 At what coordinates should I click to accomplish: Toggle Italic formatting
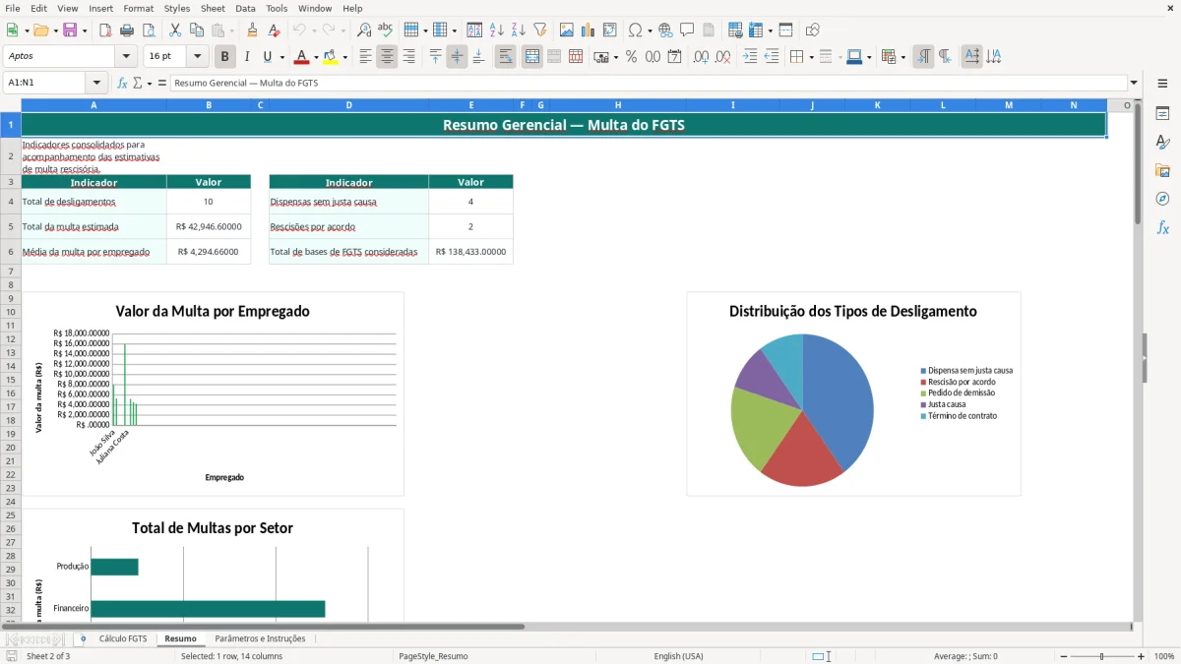tap(246, 57)
